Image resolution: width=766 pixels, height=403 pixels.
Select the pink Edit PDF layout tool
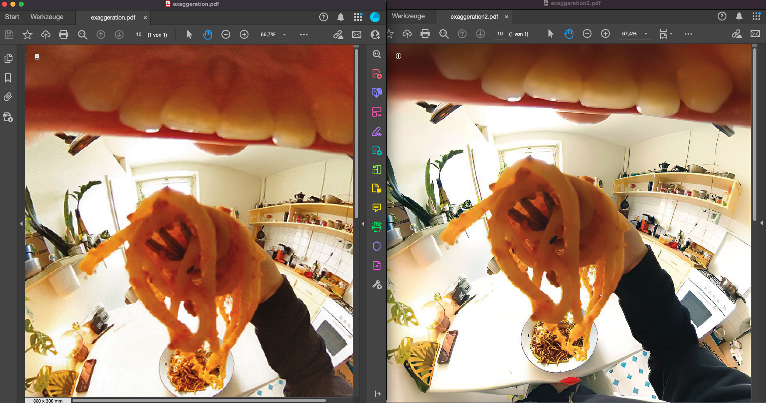coord(377,112)
